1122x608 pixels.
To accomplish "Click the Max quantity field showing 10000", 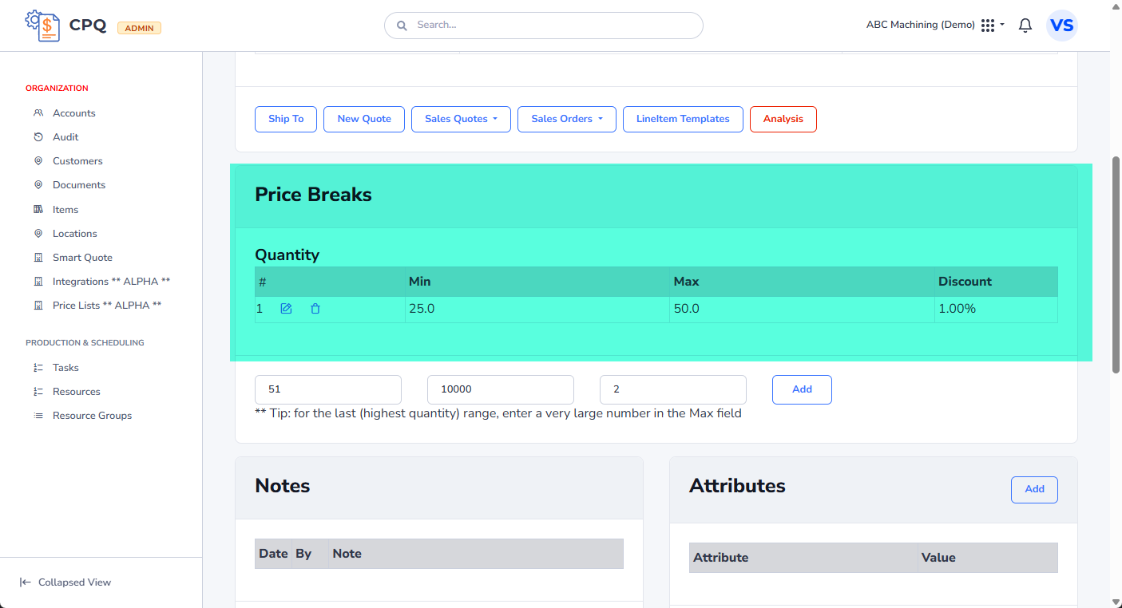I will pyautogui.click(x=501, y=389).
